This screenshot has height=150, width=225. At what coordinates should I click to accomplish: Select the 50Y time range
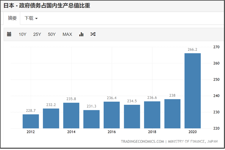(52, 34)
